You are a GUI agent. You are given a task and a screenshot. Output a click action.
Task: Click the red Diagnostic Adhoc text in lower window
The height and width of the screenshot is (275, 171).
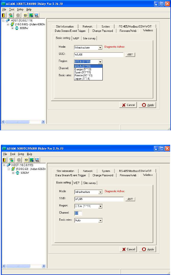pos(115,191)
